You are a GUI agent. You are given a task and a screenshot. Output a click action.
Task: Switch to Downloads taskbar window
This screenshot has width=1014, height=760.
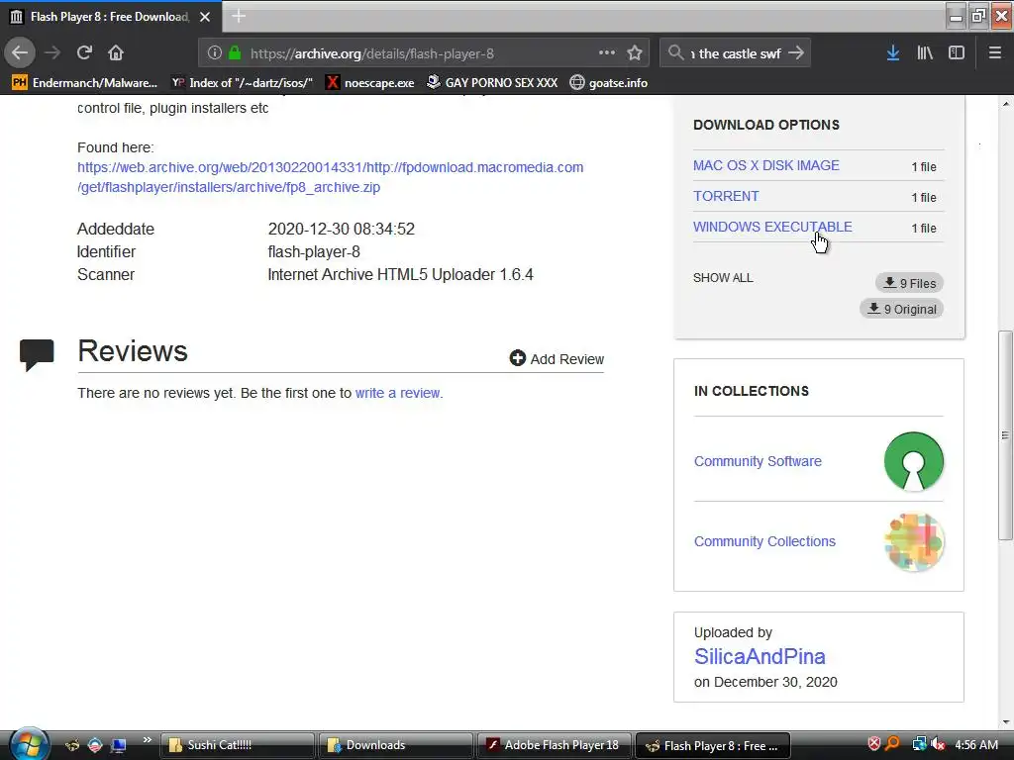(x=395, y=745)
